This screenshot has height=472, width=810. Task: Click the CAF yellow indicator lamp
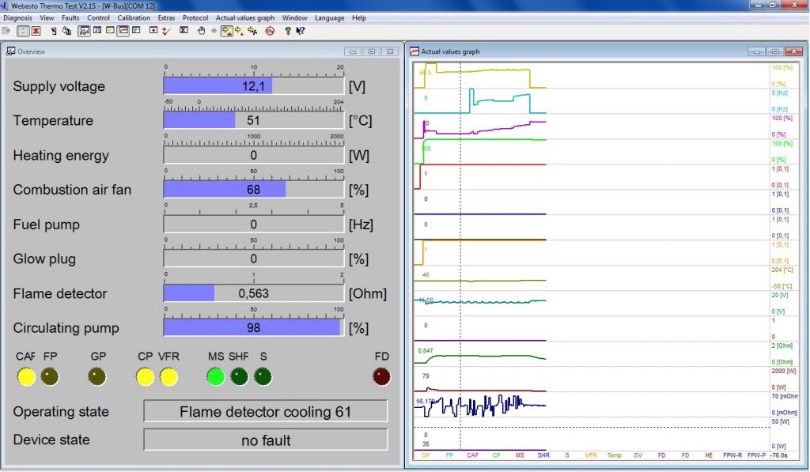click(26, 377)
